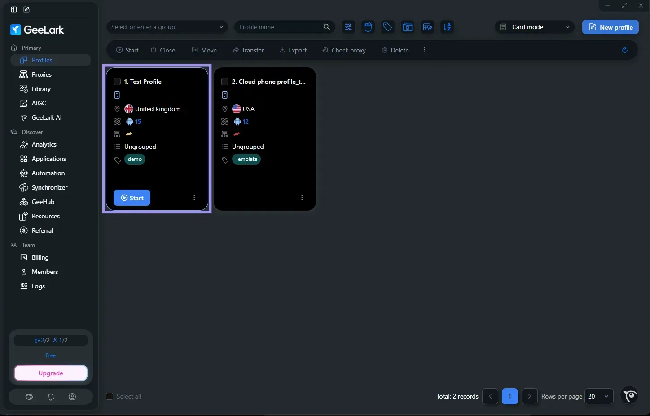Click the New profile button
This screenshot has width=650, height=416.
[610, 27]
